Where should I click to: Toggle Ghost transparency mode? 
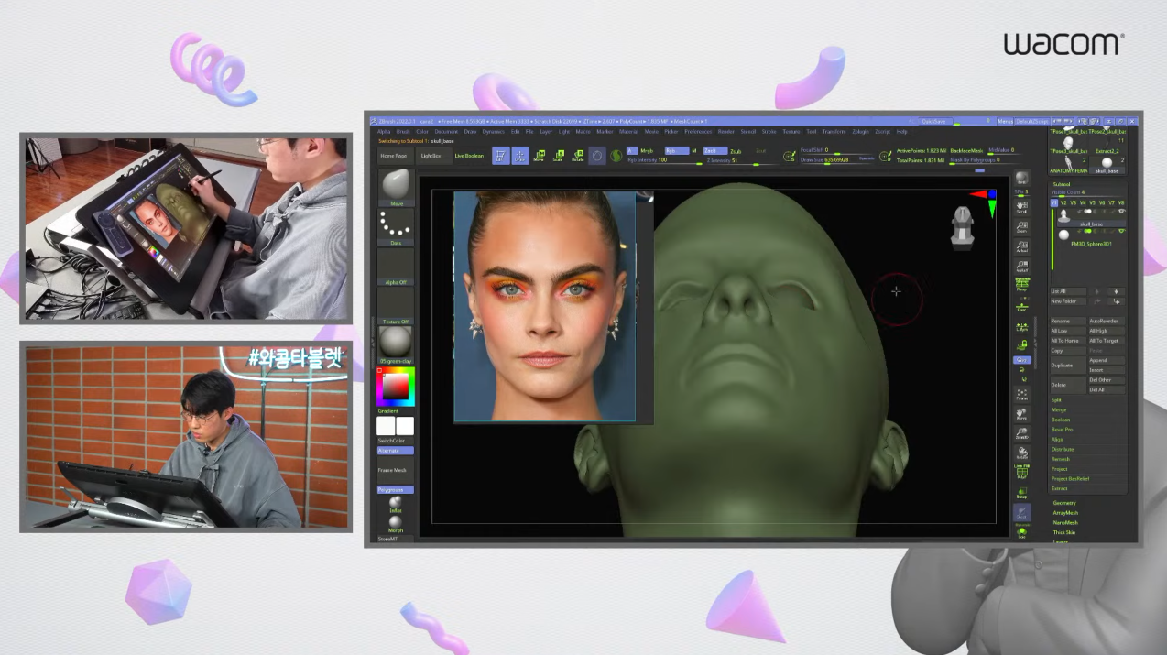click(x=1021, y=511)
